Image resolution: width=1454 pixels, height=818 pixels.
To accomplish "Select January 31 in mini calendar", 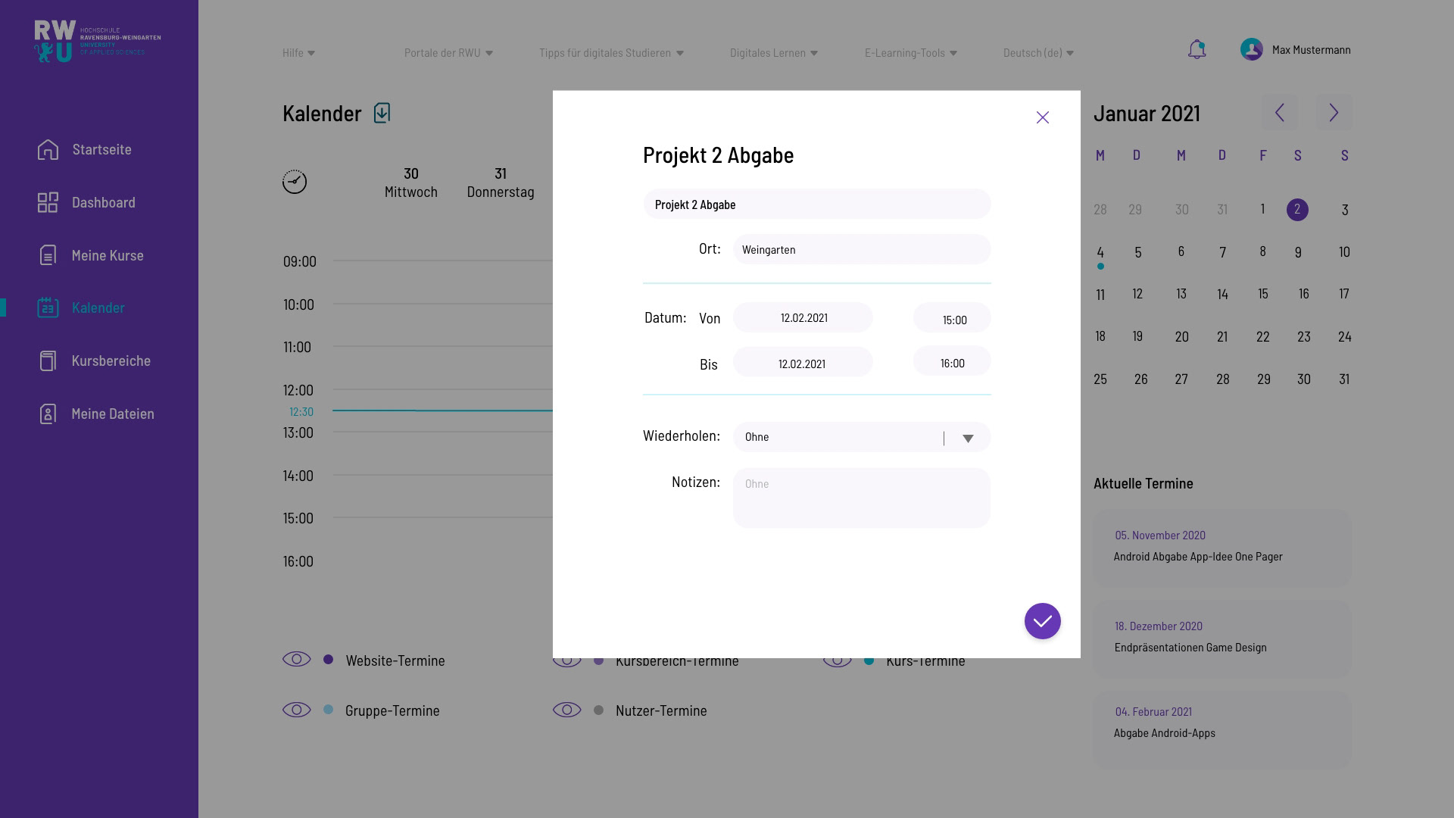I will coord(1344,379).
